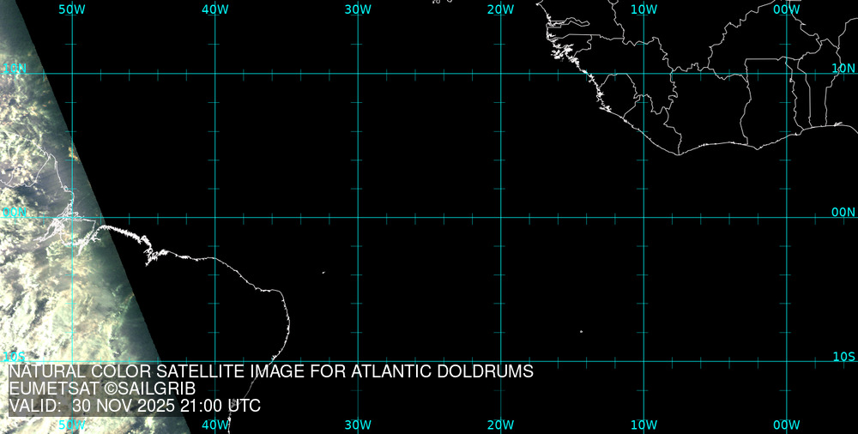The image size is (858, 434).
Task: Click the 10N latitude label on right edge
Action: pyautogui.click(x=843, y=68)
